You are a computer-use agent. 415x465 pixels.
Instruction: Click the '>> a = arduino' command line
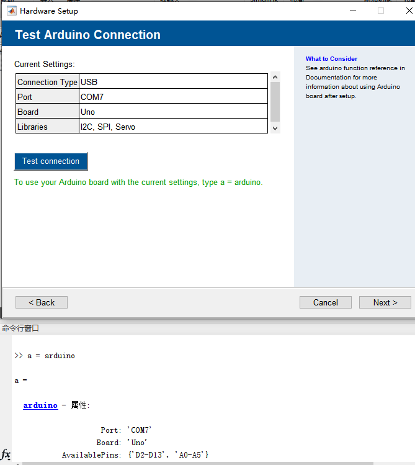[x=45, y=356]
